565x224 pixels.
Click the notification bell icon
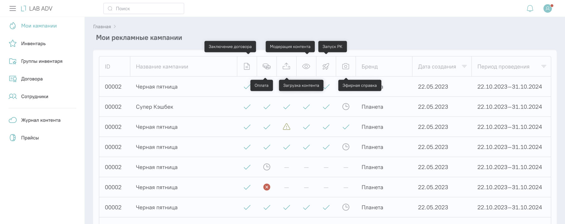(530, 8)
